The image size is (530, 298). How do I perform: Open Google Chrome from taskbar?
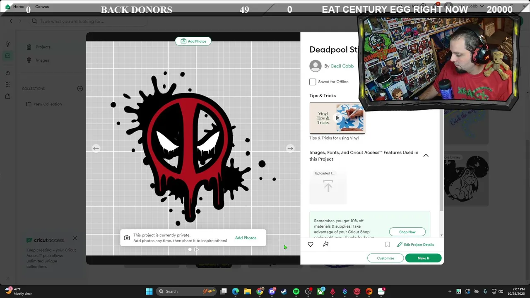260,291
